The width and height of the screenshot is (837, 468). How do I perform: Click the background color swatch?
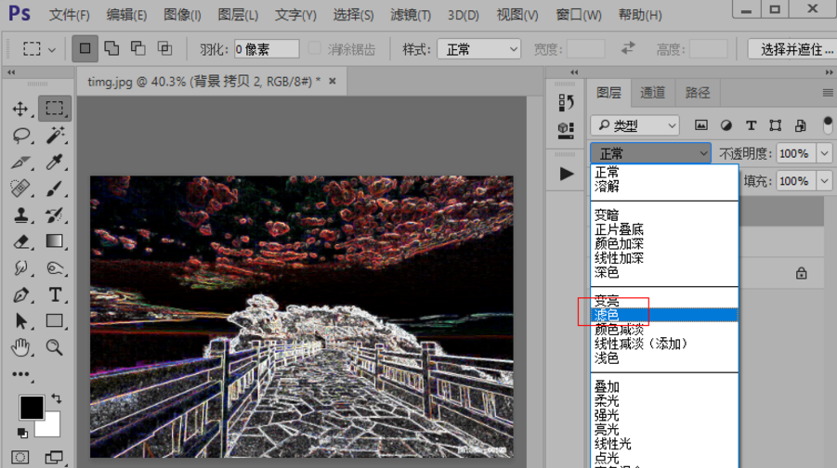52,429
